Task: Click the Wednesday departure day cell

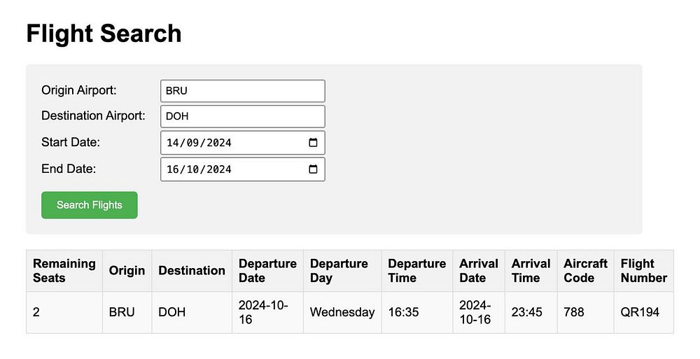Action: tap(342, 312)
